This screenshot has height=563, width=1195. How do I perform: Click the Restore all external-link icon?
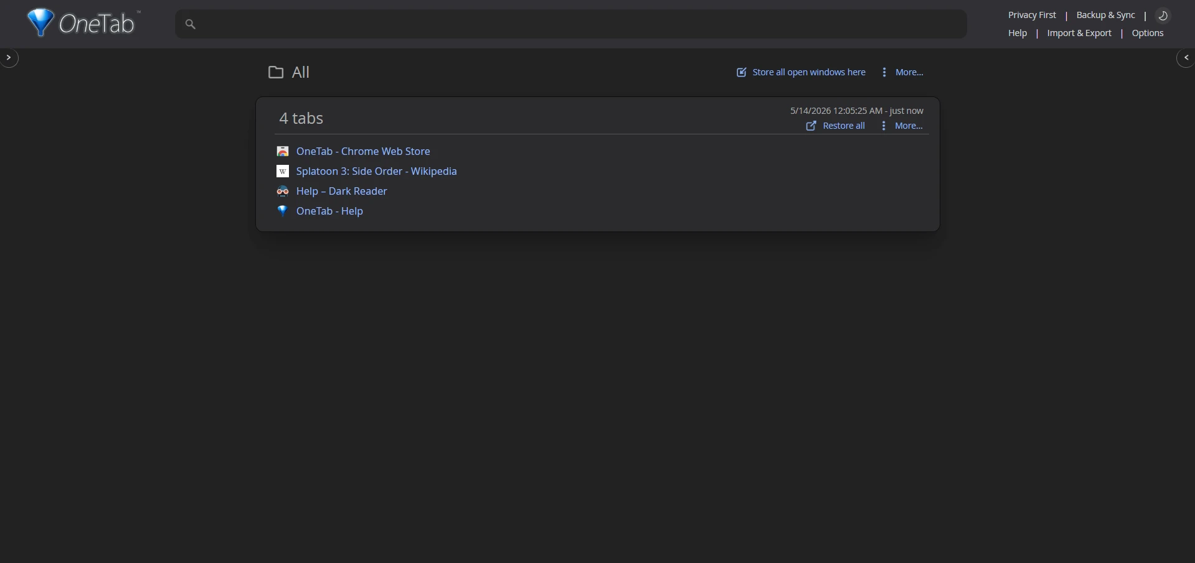811,126
